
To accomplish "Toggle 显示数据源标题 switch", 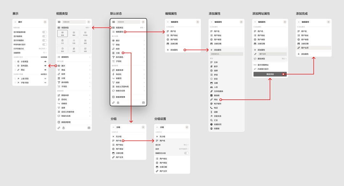I will (44, 32).
